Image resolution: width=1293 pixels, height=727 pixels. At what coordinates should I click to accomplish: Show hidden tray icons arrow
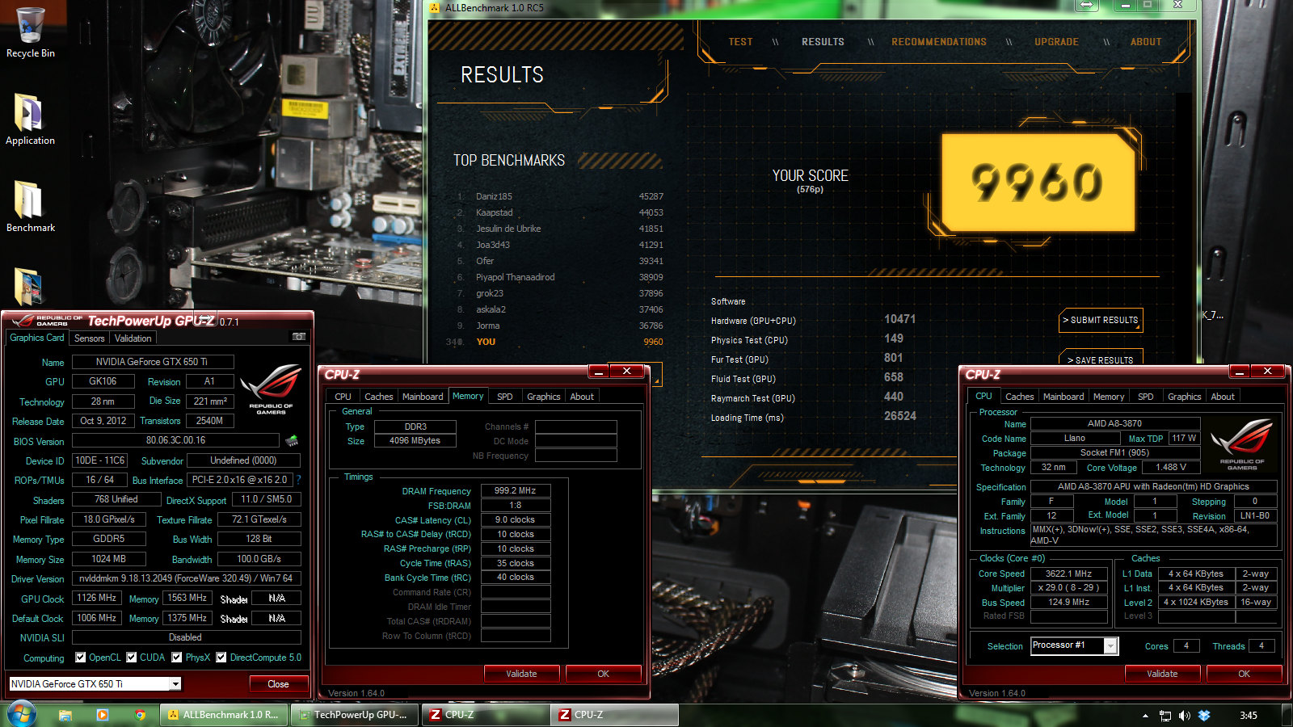1145,716
